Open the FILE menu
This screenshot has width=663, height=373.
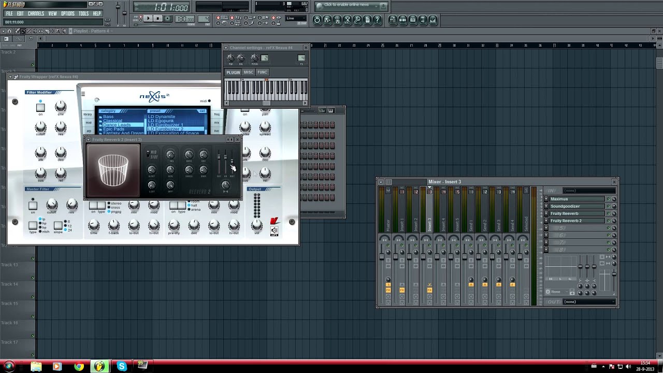pos(9,13)
